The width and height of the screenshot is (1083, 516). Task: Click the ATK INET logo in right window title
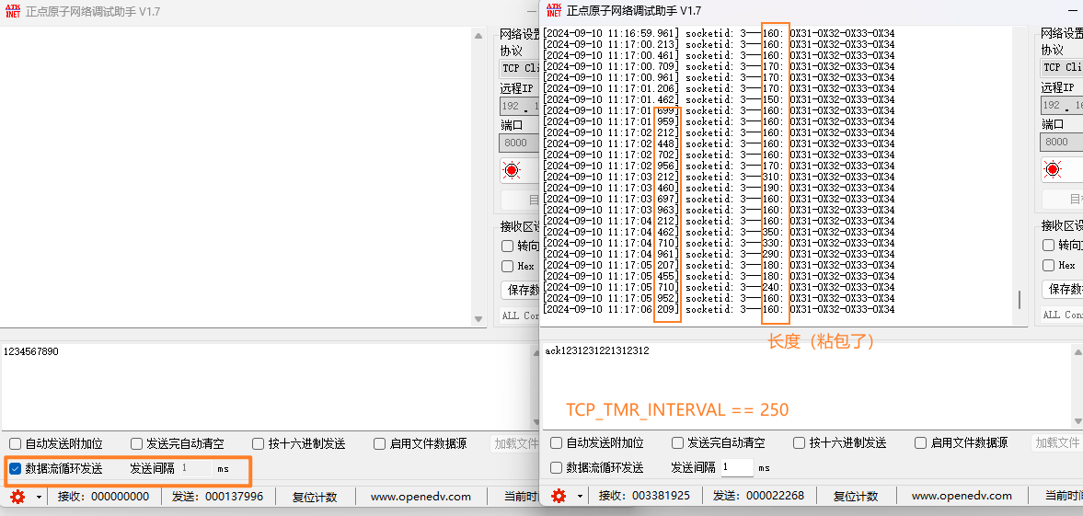[553, 10]
